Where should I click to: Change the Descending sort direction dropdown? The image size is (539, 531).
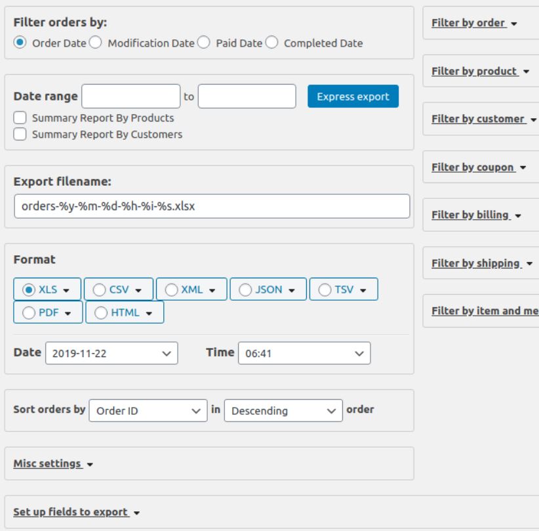point(283,410)
